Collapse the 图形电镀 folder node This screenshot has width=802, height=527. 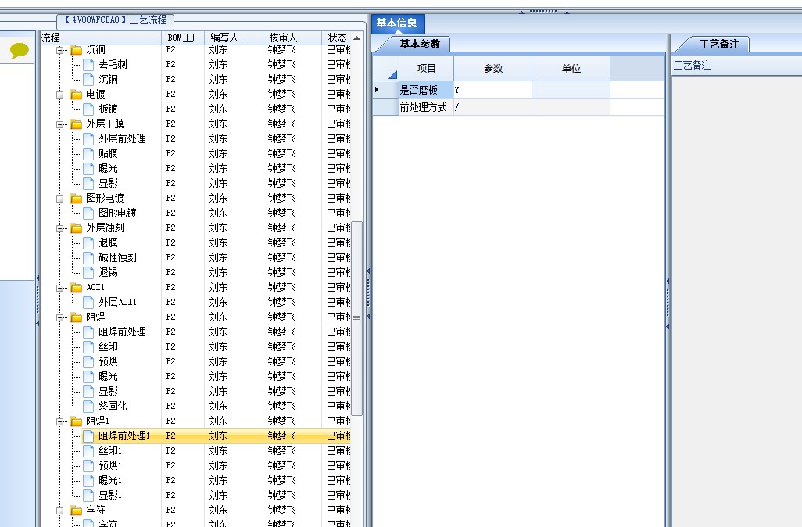pyautogui.click(x=60, y=199)
